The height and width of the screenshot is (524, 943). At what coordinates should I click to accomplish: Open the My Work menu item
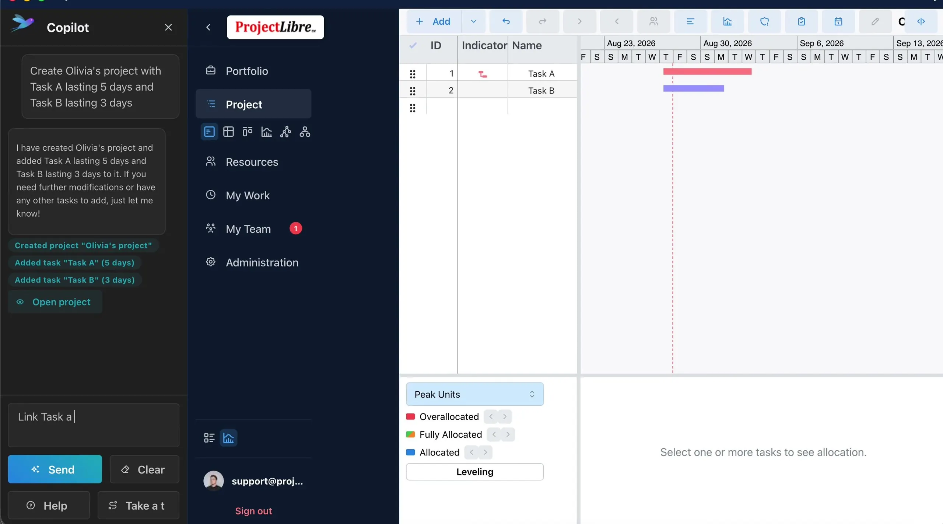pyautogui.click(x=253, y=195)
